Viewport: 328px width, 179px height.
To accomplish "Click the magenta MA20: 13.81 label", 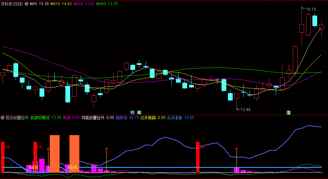I will (x=84, y=4).
